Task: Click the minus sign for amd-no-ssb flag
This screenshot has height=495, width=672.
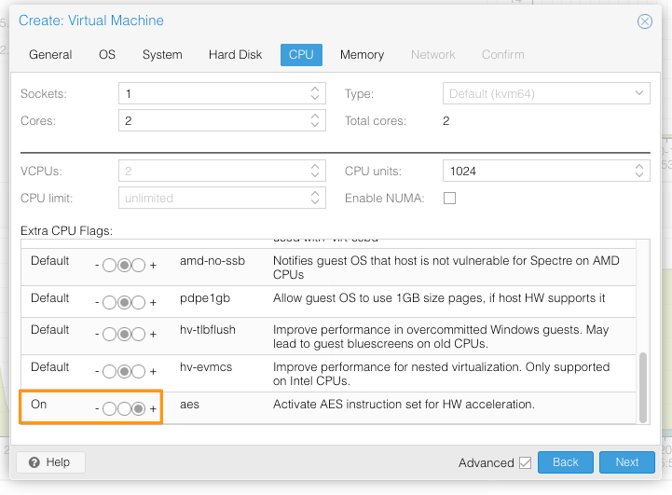Action: pos(97,266)
